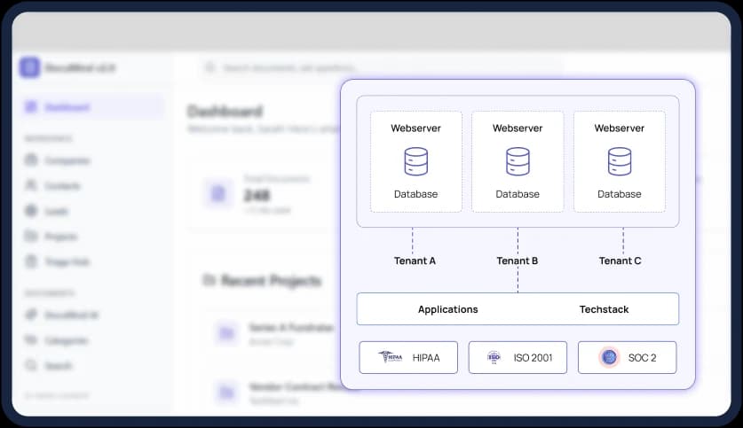743x428 pixels.
Task: Open the Series A Fundraise project row
Action: 273,333
